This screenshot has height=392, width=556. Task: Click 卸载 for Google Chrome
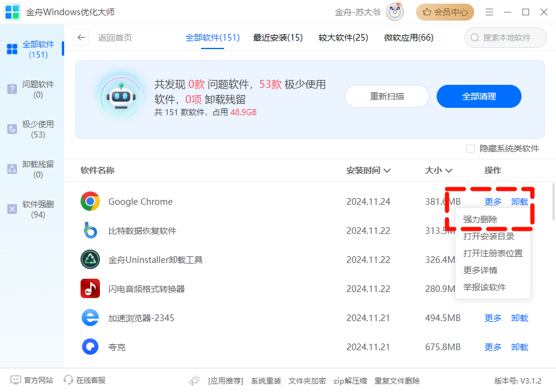click(x=520, y=202)
